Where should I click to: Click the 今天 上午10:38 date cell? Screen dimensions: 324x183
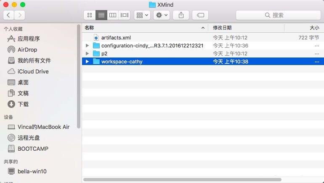point(231,62)
